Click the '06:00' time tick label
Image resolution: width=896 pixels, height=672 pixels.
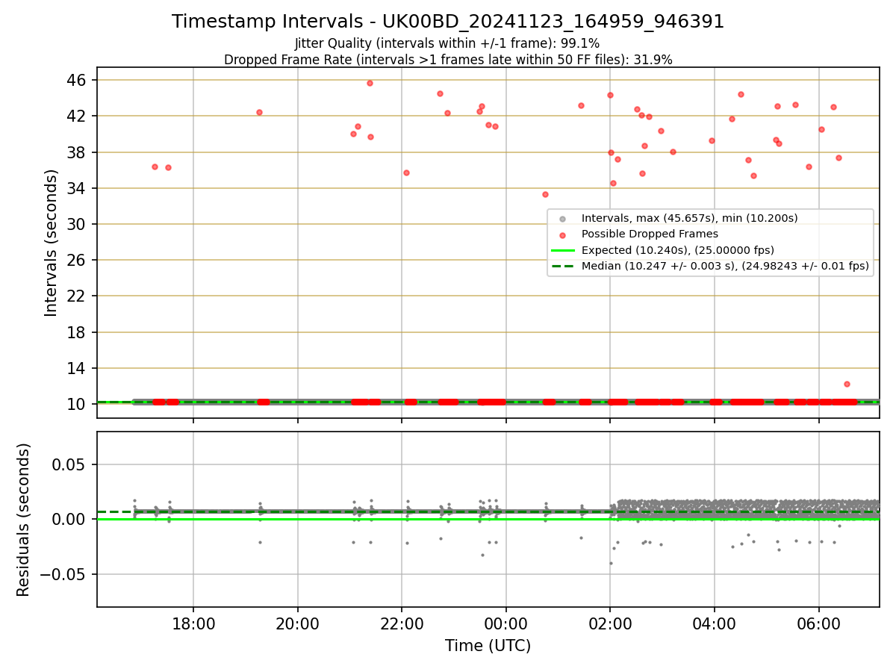pos(819,624)
